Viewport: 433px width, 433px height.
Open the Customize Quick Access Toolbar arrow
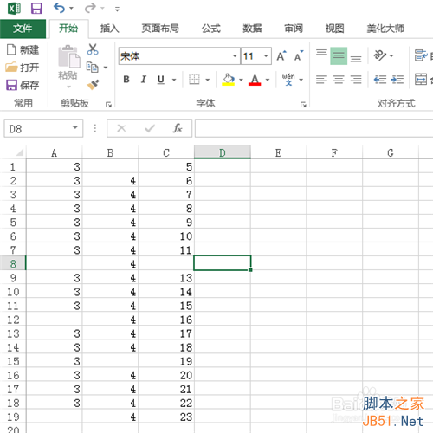point(117,10)
